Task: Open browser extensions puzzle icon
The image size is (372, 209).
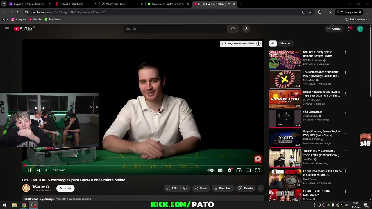Action: click(320, 12)
